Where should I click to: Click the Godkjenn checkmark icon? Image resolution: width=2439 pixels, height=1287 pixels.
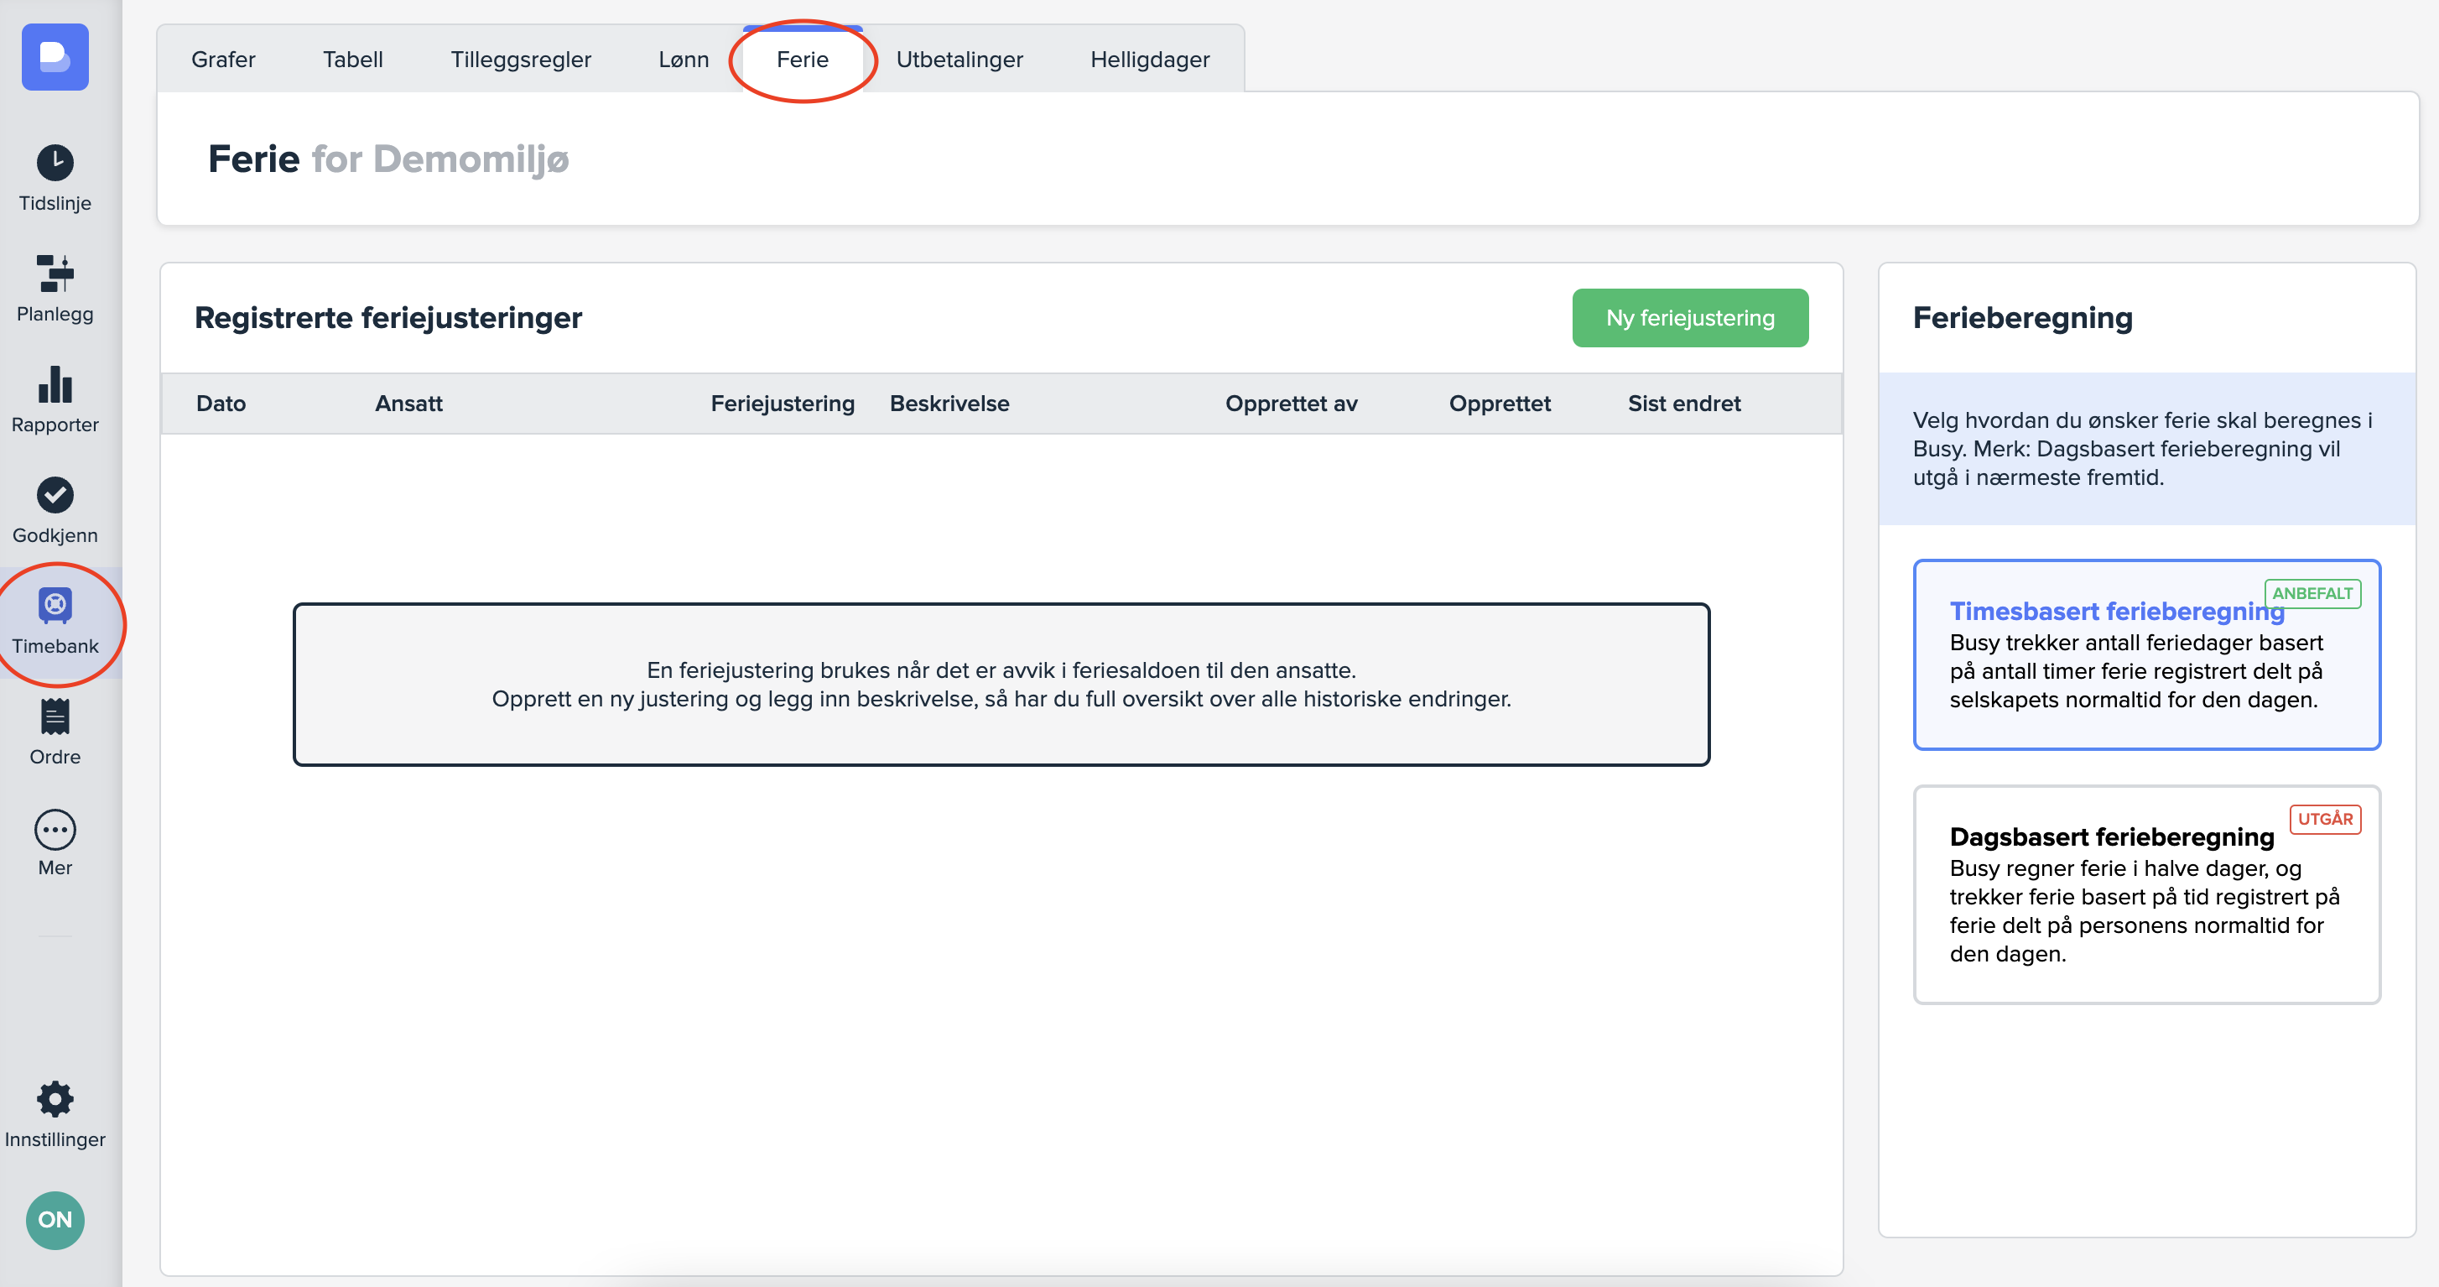click(55, 494)
